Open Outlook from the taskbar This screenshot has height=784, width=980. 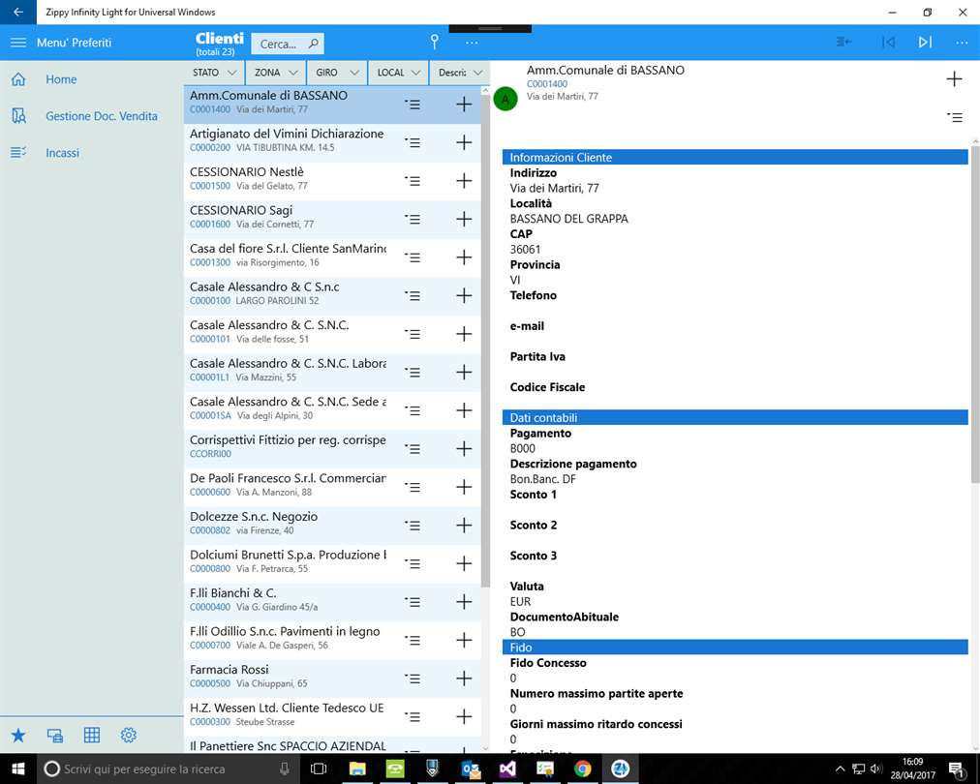point(470,769)
